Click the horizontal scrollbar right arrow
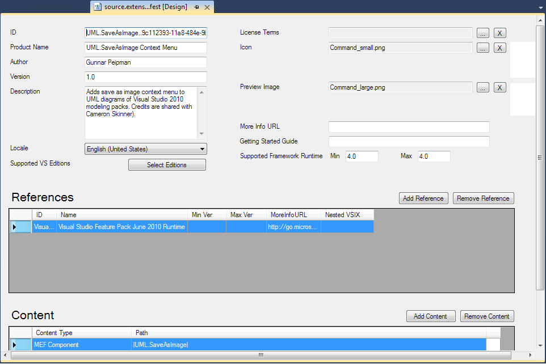This screenshot has height=364, width=546. tap(530, 355)
